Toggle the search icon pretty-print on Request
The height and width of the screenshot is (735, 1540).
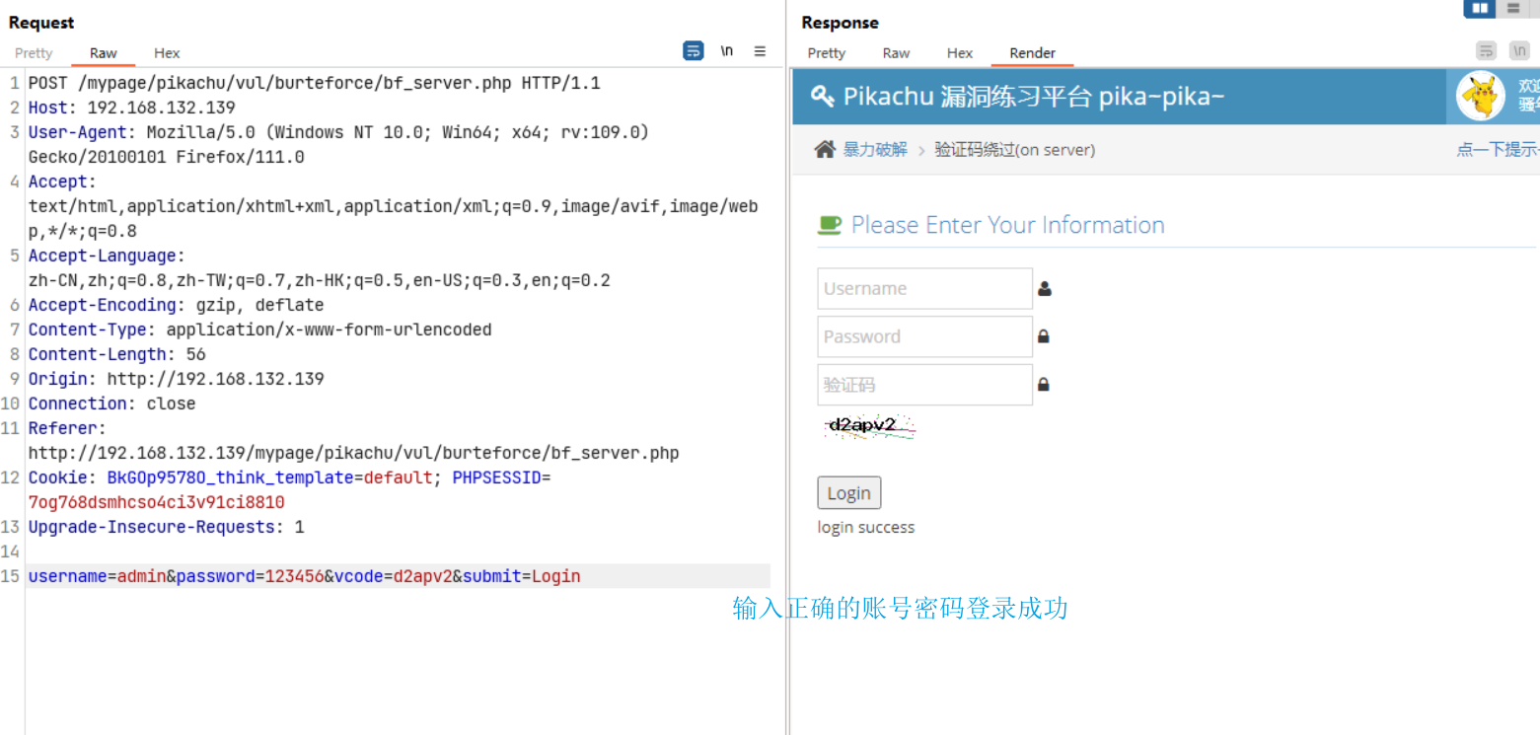point(694,50)
